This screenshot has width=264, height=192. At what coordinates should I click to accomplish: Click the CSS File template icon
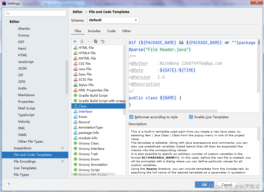click(x=75, y=64)
